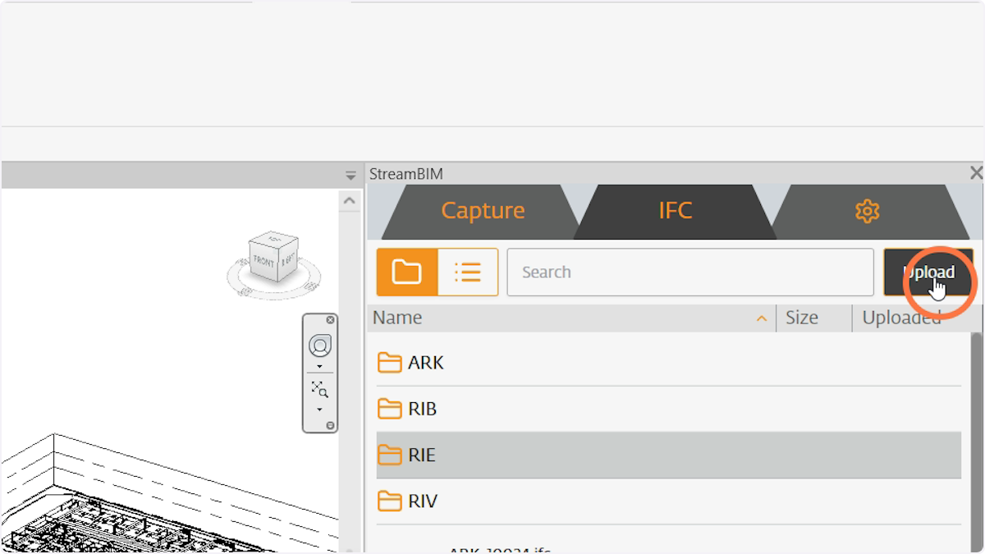The image size is (985, 554).
Task: Close the navigation bar
Action: point(330,320)
